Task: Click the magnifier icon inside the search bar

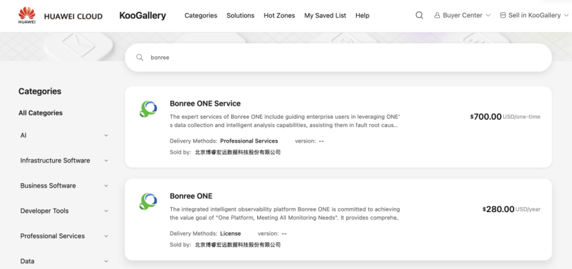Action: [x=140, y=58]
